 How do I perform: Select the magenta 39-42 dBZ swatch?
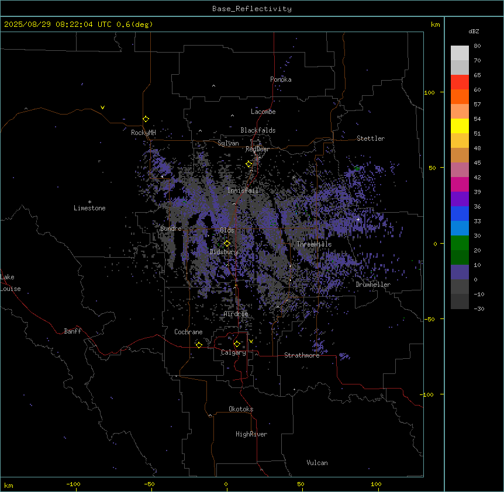(x=460, y=184)
